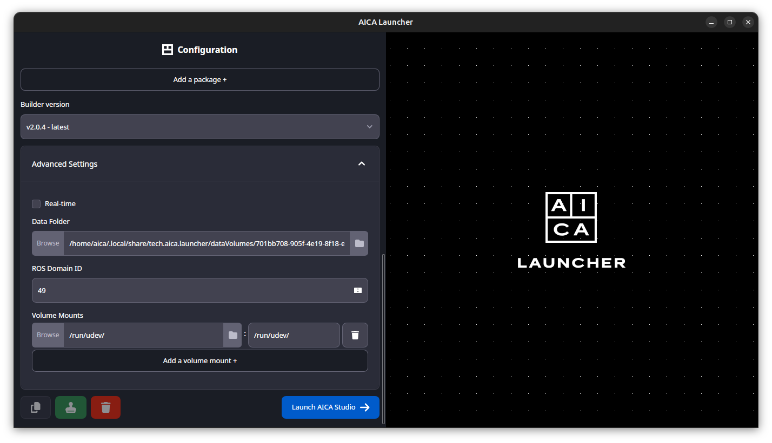Click the green stamp icon button
Image resolution: width=772 pixels, height=443 pixels.
[x=71, y=407]
